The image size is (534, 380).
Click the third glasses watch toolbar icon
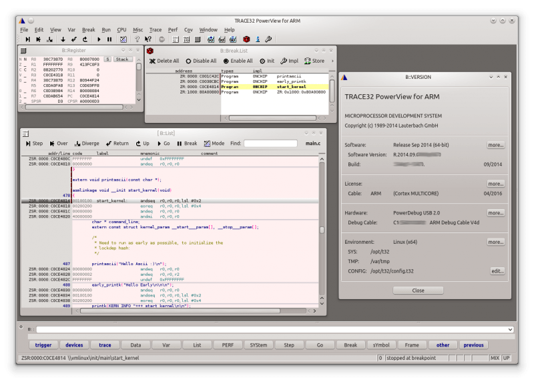[233, 39]
